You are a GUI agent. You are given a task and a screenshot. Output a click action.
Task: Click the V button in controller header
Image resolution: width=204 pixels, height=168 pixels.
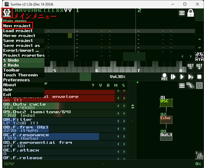tap(100, 86)
